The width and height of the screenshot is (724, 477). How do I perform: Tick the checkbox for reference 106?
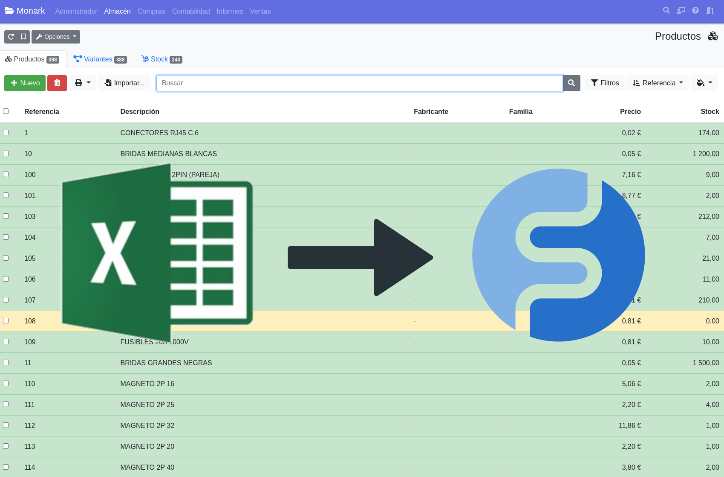pos(6,279)
